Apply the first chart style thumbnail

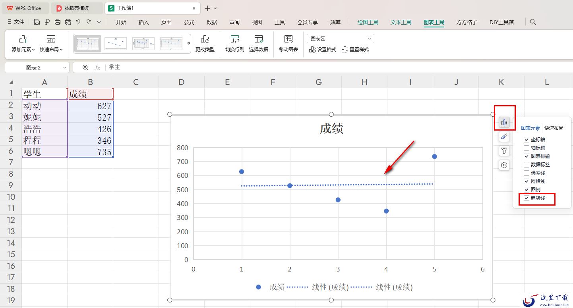click(88, 44)
